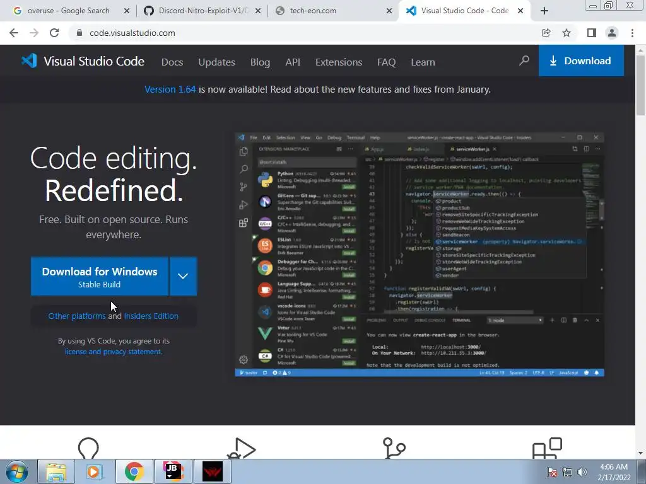Click the blue Download button in header
The image size is (646, 484).
[581, 61]
